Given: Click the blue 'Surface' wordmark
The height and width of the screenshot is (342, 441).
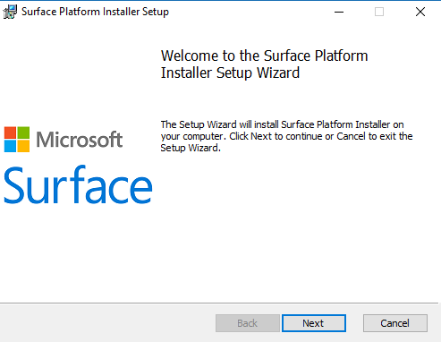Looking at the screenshot, I should (x=78, y=185).
